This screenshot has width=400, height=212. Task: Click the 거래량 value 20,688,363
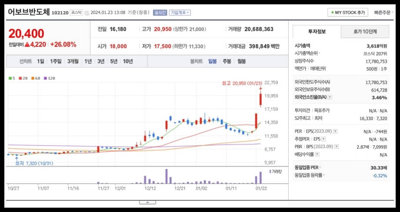point(259,29)
